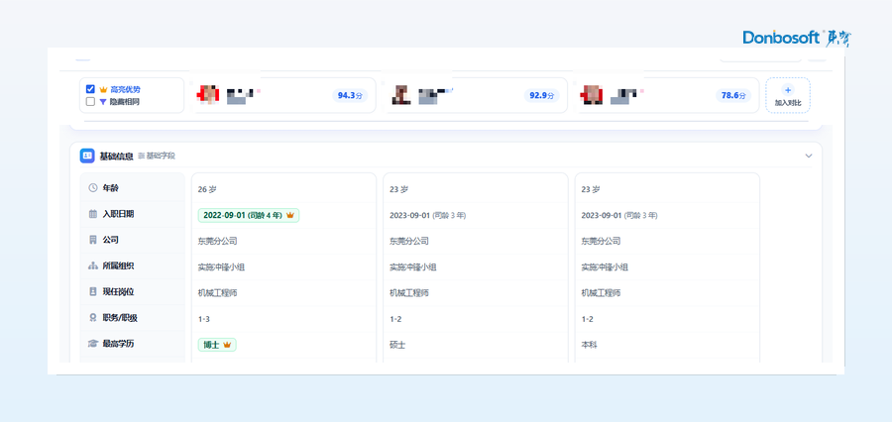Click the 硕士 education value
The height and width of the screenshot is (422, 892).
pos(397,345)
